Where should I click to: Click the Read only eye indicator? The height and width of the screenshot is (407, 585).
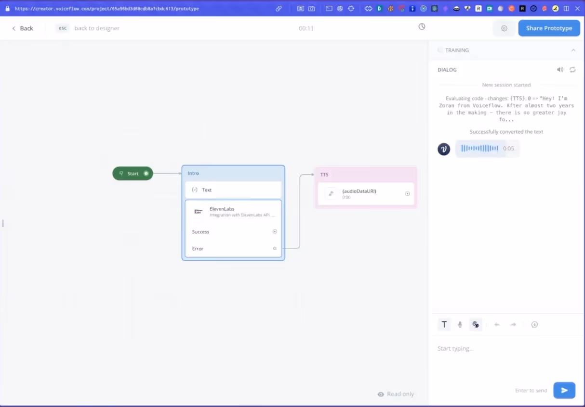(x=396, y=394)
